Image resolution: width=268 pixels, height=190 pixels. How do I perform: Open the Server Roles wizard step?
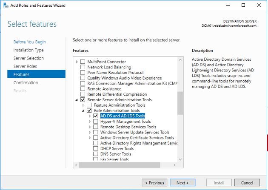[25, 66]
